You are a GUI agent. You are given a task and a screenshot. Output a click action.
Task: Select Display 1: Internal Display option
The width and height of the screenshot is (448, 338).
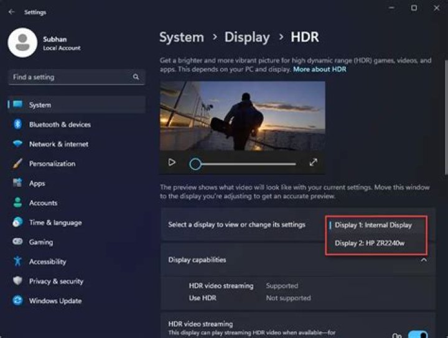(373, 225)
